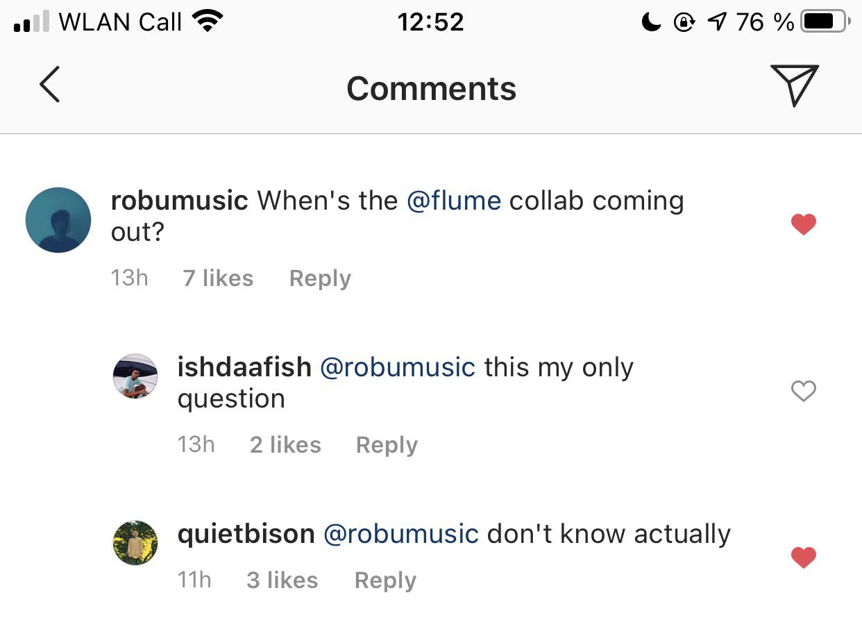Click the back chevron to exit Comments

49,85
